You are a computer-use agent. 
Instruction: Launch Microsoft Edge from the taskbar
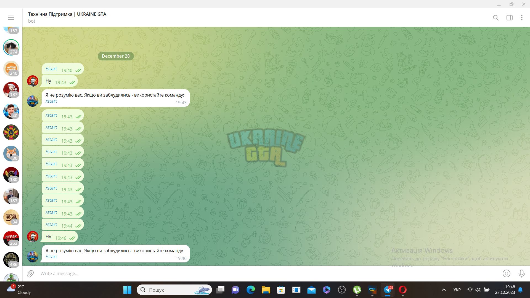[251, 290]
